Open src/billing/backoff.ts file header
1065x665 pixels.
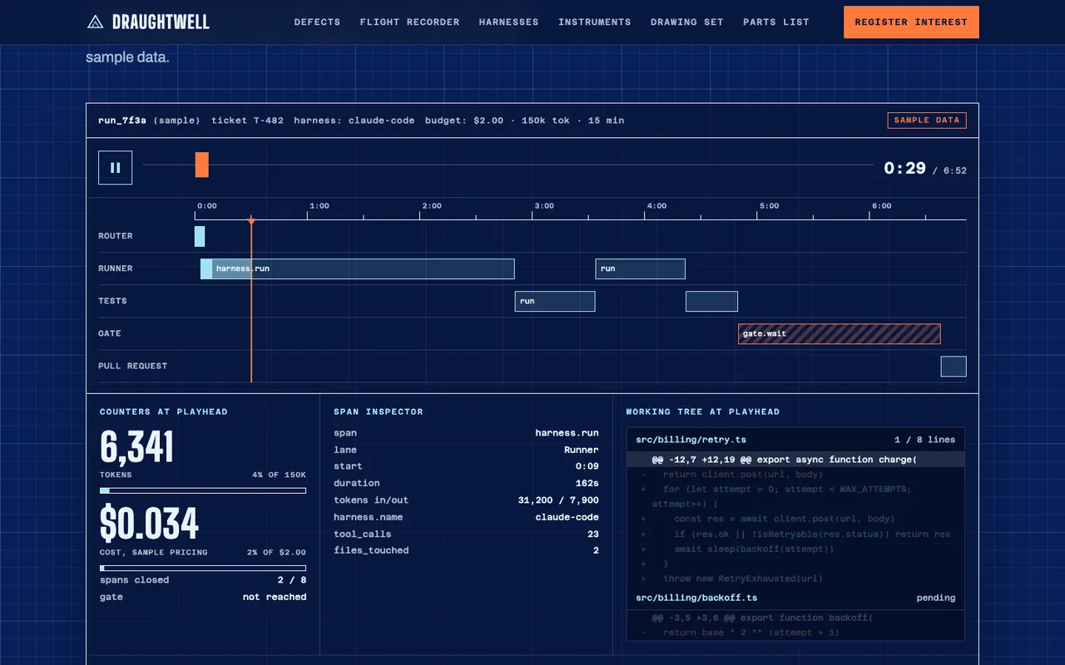click(x=795, y=598)
